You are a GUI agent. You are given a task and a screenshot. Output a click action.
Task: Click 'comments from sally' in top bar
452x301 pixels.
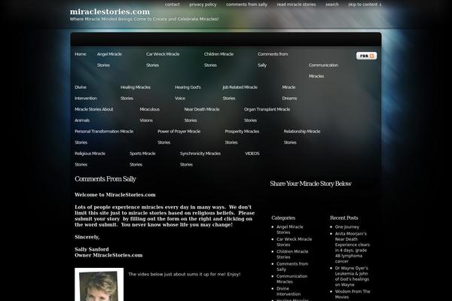click(246, 5)
